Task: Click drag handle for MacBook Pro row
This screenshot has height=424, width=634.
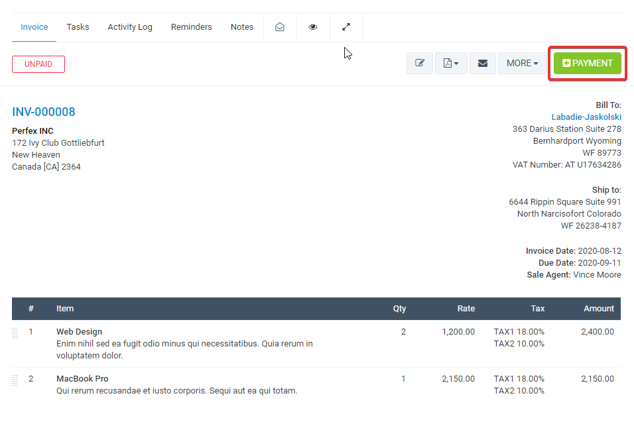Action: tap(15, 380)
